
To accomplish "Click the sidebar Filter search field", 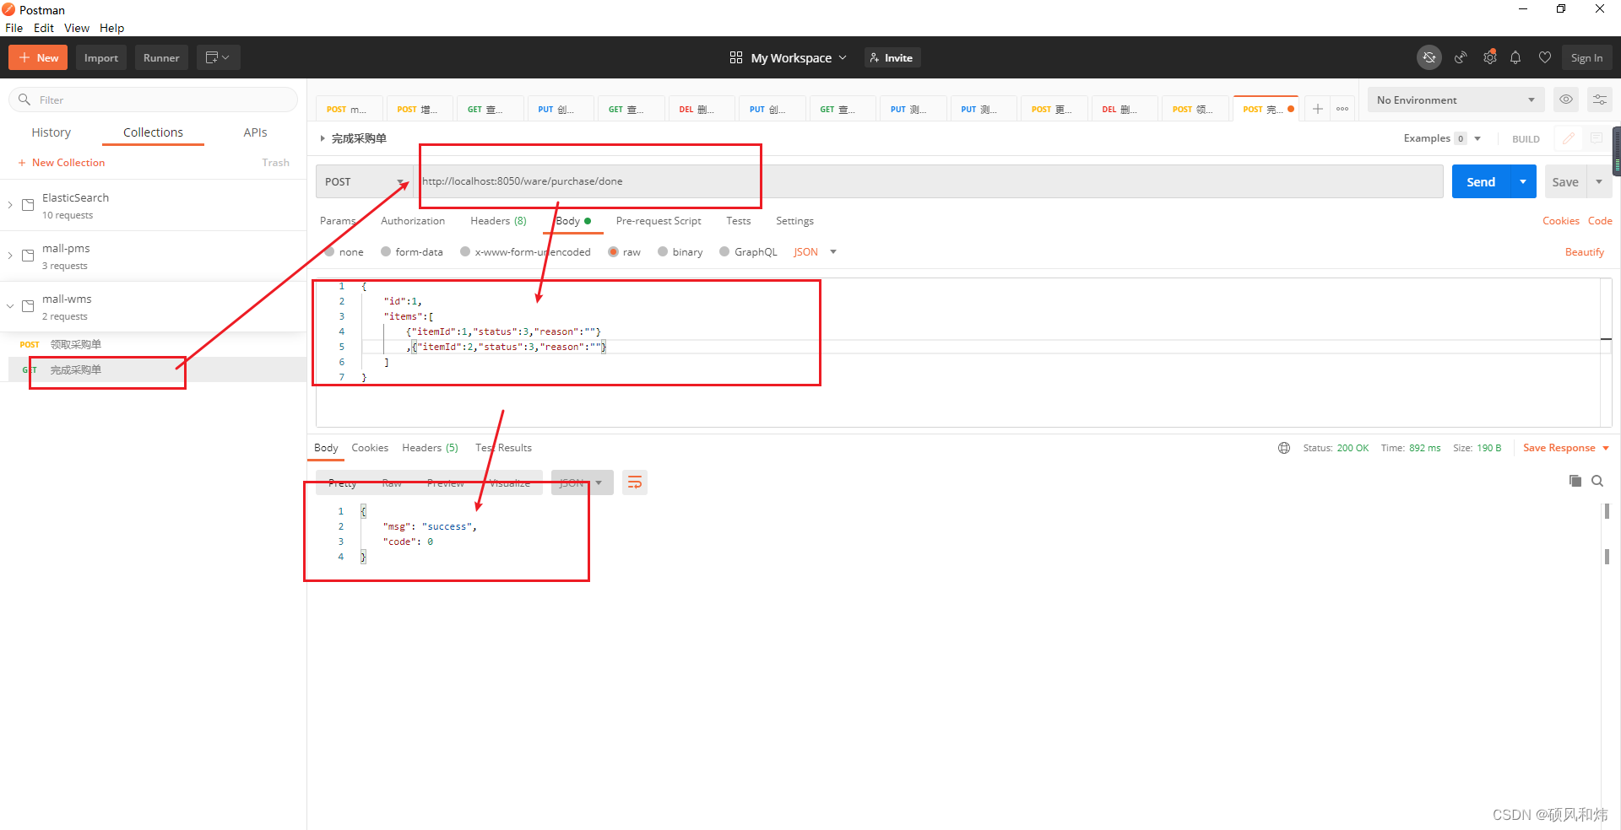I will [x=153, y=100].
